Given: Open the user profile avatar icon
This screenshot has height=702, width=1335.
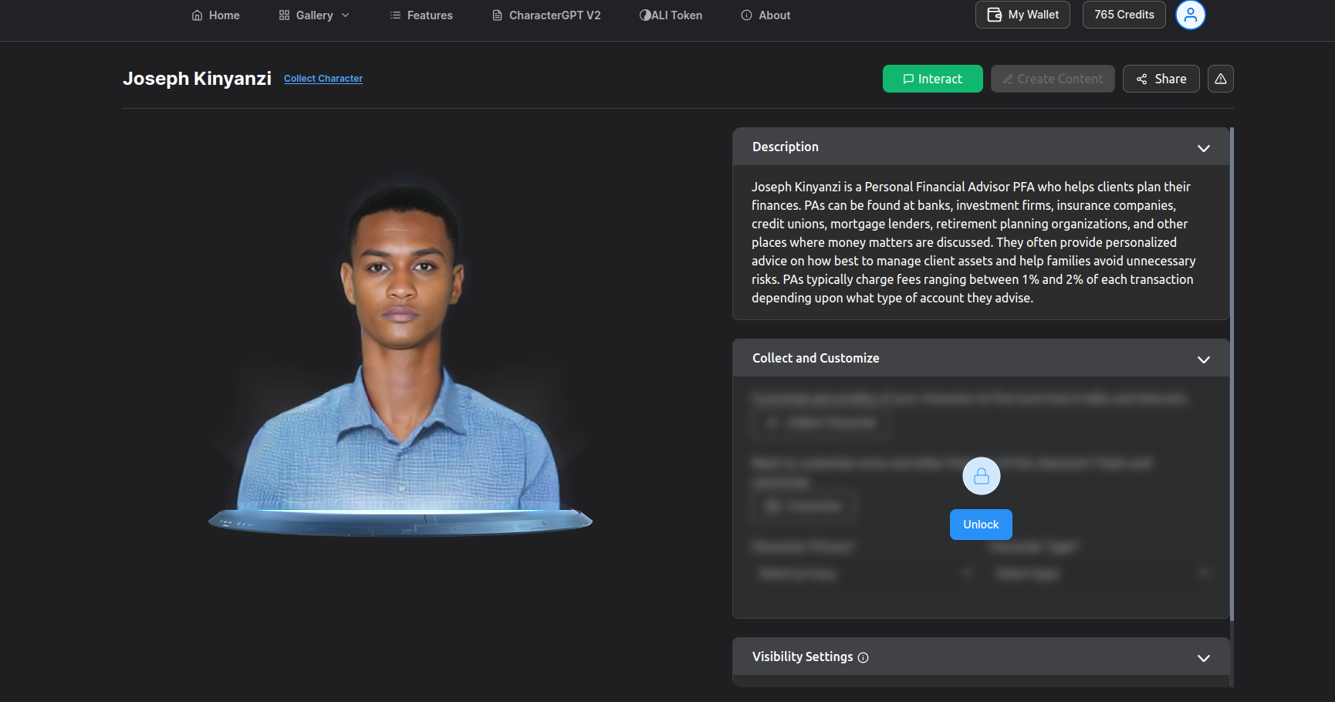Looking at the screenshot, I should pyautogui.click(x=1190, y=15).
